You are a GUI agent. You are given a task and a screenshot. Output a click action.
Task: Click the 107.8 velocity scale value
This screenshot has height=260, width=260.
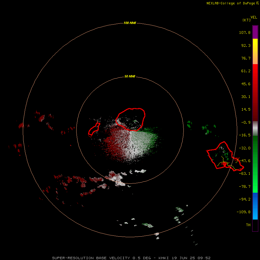(245, 32)
